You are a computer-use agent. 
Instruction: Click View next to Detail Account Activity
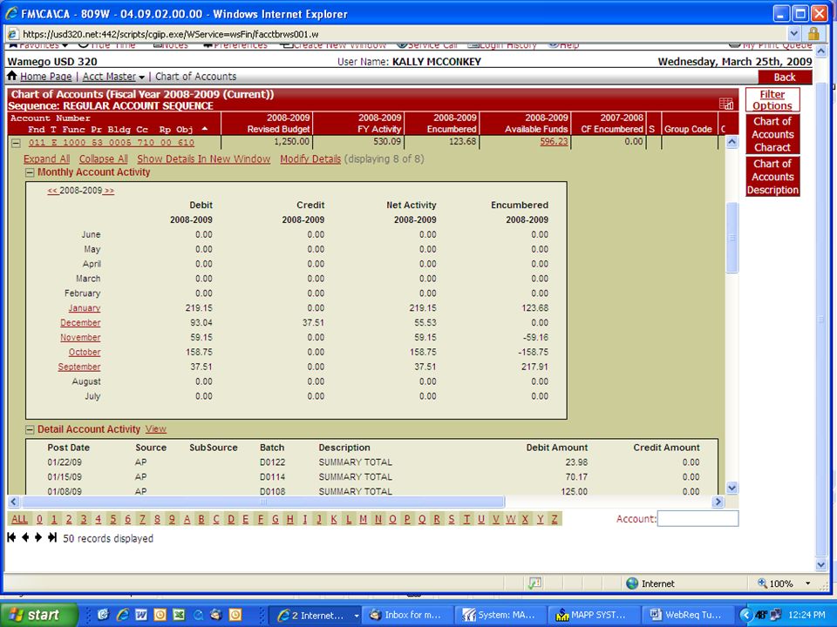point(156,429)
